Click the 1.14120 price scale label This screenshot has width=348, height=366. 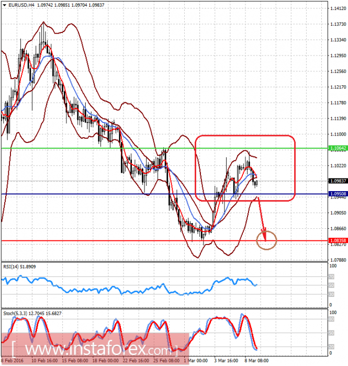[x=338, y=8]
